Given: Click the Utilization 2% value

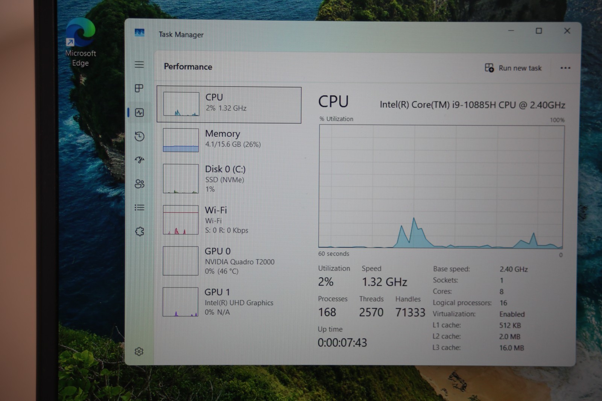Looking at the screenshot, I should [326, 282].
